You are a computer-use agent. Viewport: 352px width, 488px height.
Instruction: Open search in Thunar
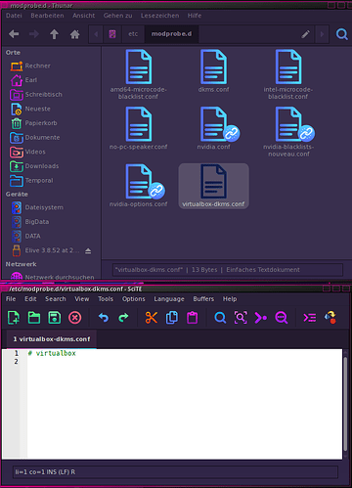pyautogui.click(x=341, y=34)
